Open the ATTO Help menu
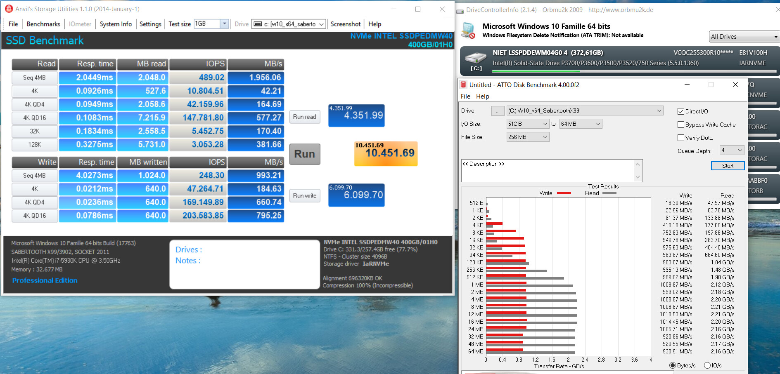This screenshot has height=374, width=780. pos(482,96)
